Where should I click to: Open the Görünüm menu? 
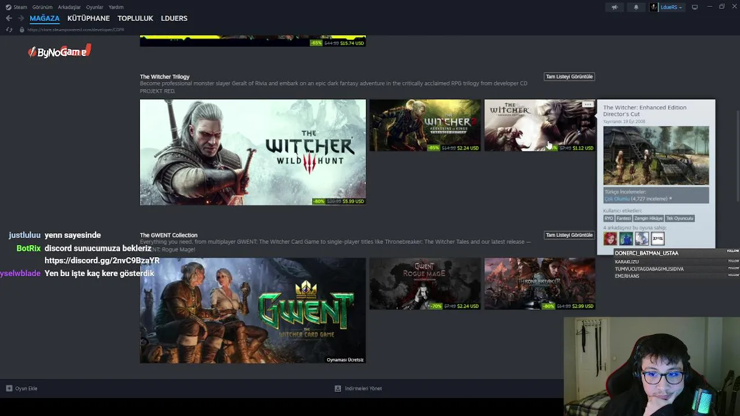point(42,7)
